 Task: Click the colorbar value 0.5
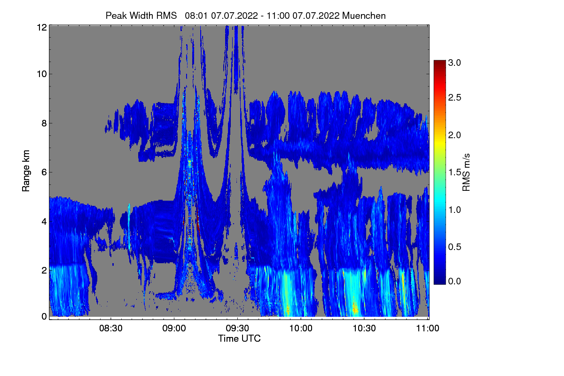(x=454, y=247)
